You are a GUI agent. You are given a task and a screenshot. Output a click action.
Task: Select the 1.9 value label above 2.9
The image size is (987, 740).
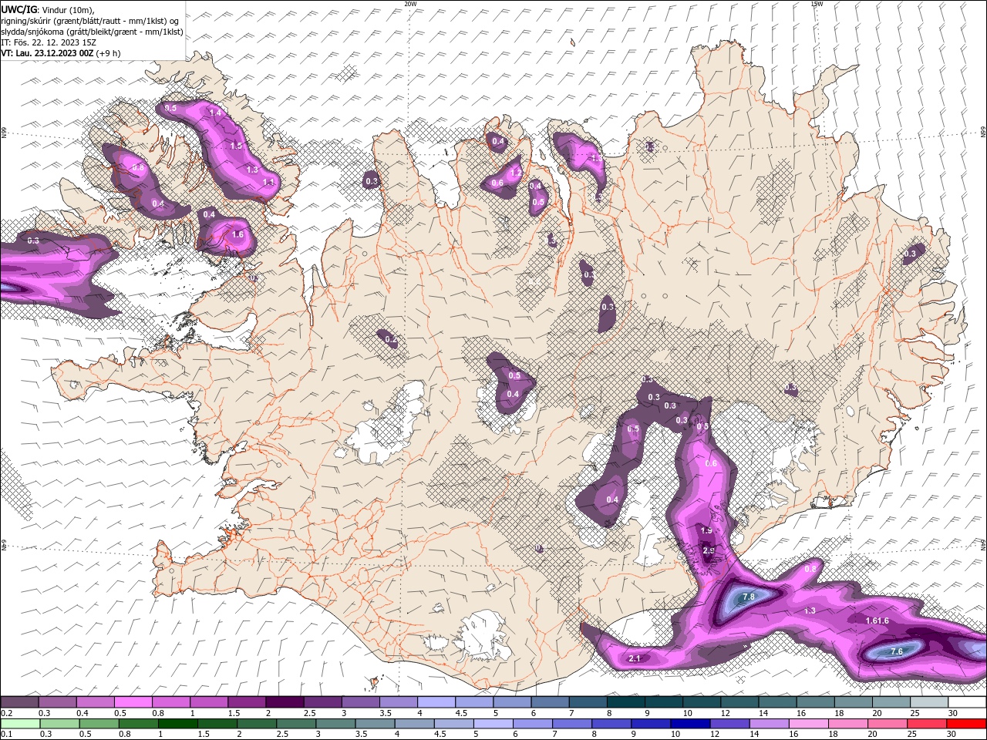[x=706, y=530]
